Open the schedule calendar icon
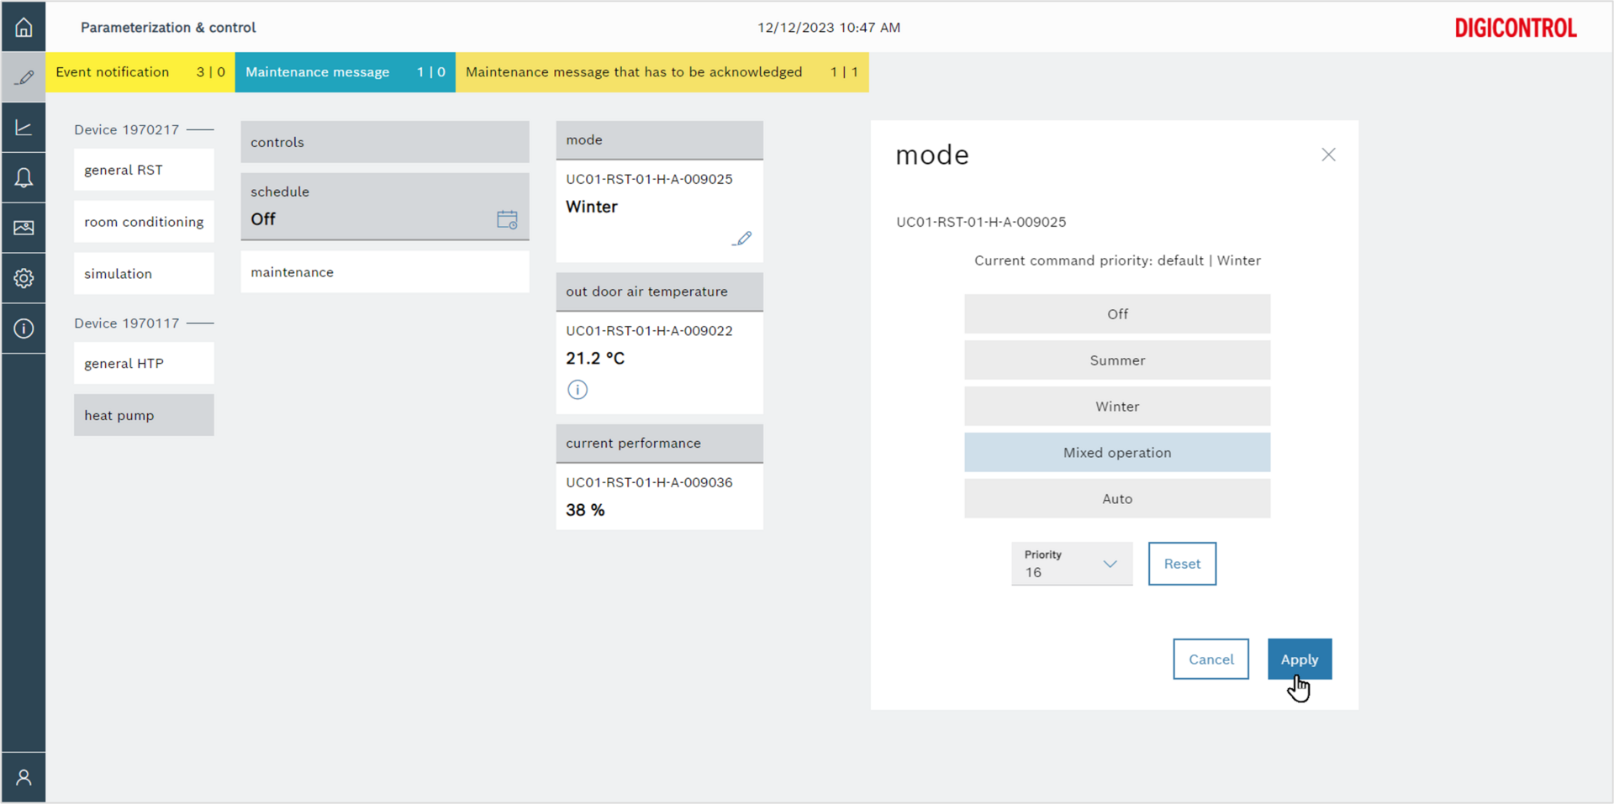This screenshot has height=804, width=1614. pos(507,220)
